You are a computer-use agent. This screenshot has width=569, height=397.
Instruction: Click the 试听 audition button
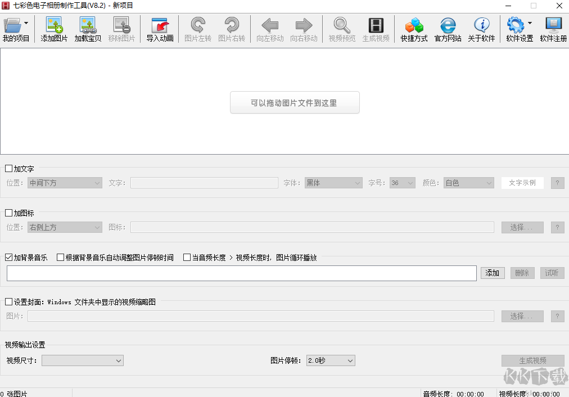point(551,273)
